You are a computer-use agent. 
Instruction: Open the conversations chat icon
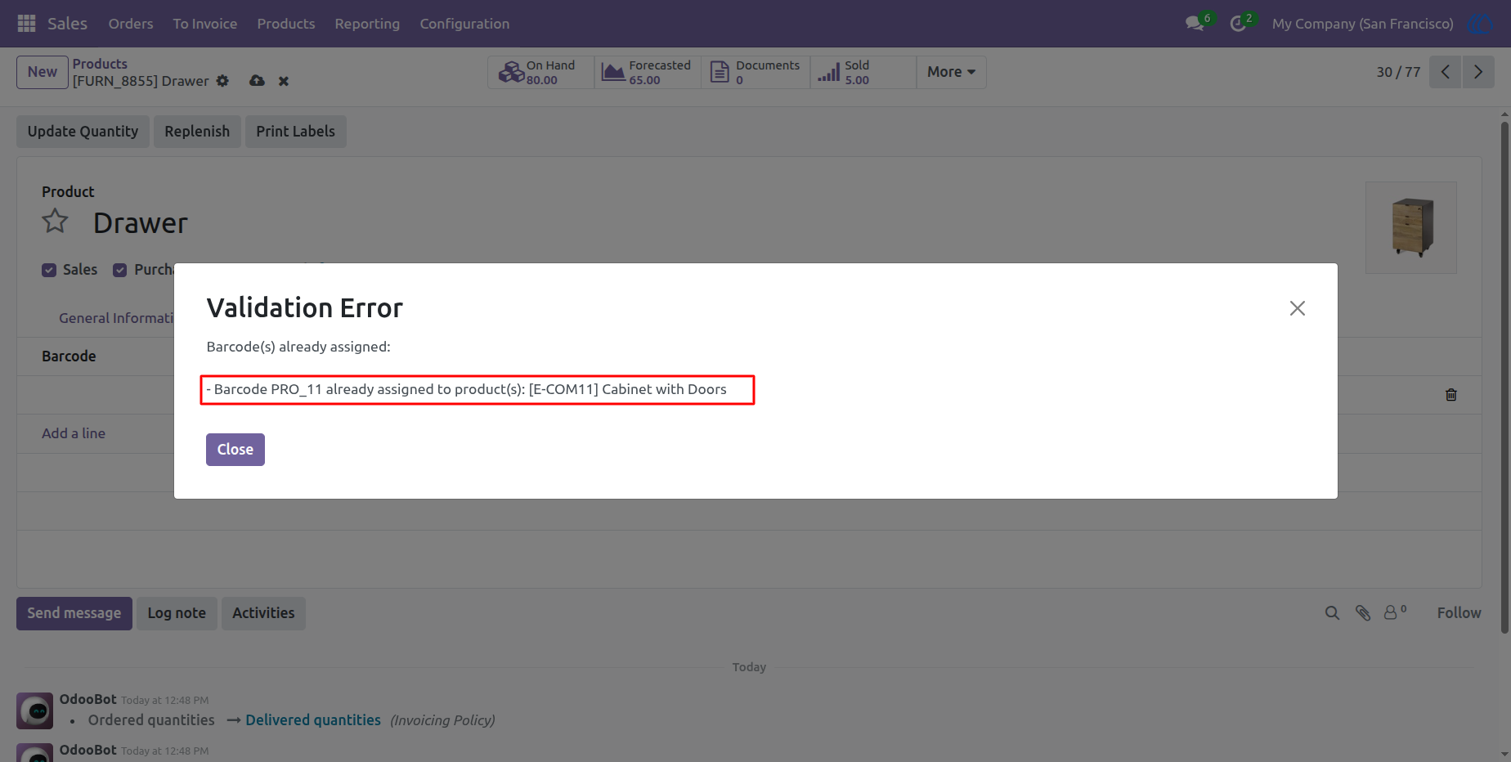(x=1195, y=24)
